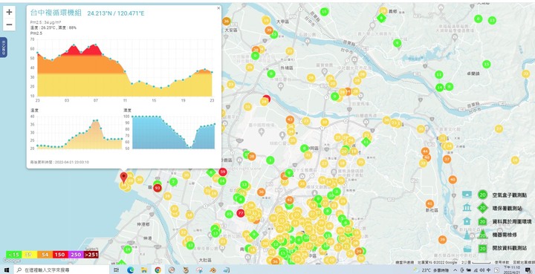Switch to Chrome in the taskbar
The image size is (535, 274).
coord(158,270)
